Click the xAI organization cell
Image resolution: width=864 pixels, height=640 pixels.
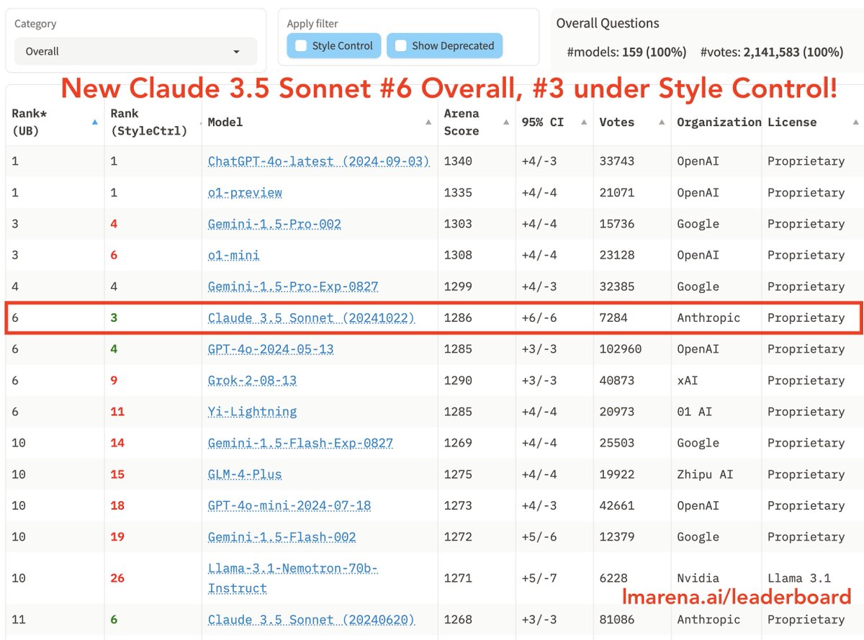click(x=688, y=381)
